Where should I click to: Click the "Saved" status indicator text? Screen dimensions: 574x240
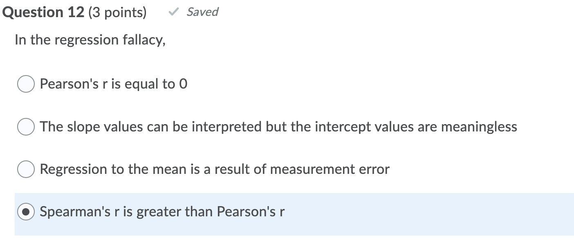tap(202, 12)
